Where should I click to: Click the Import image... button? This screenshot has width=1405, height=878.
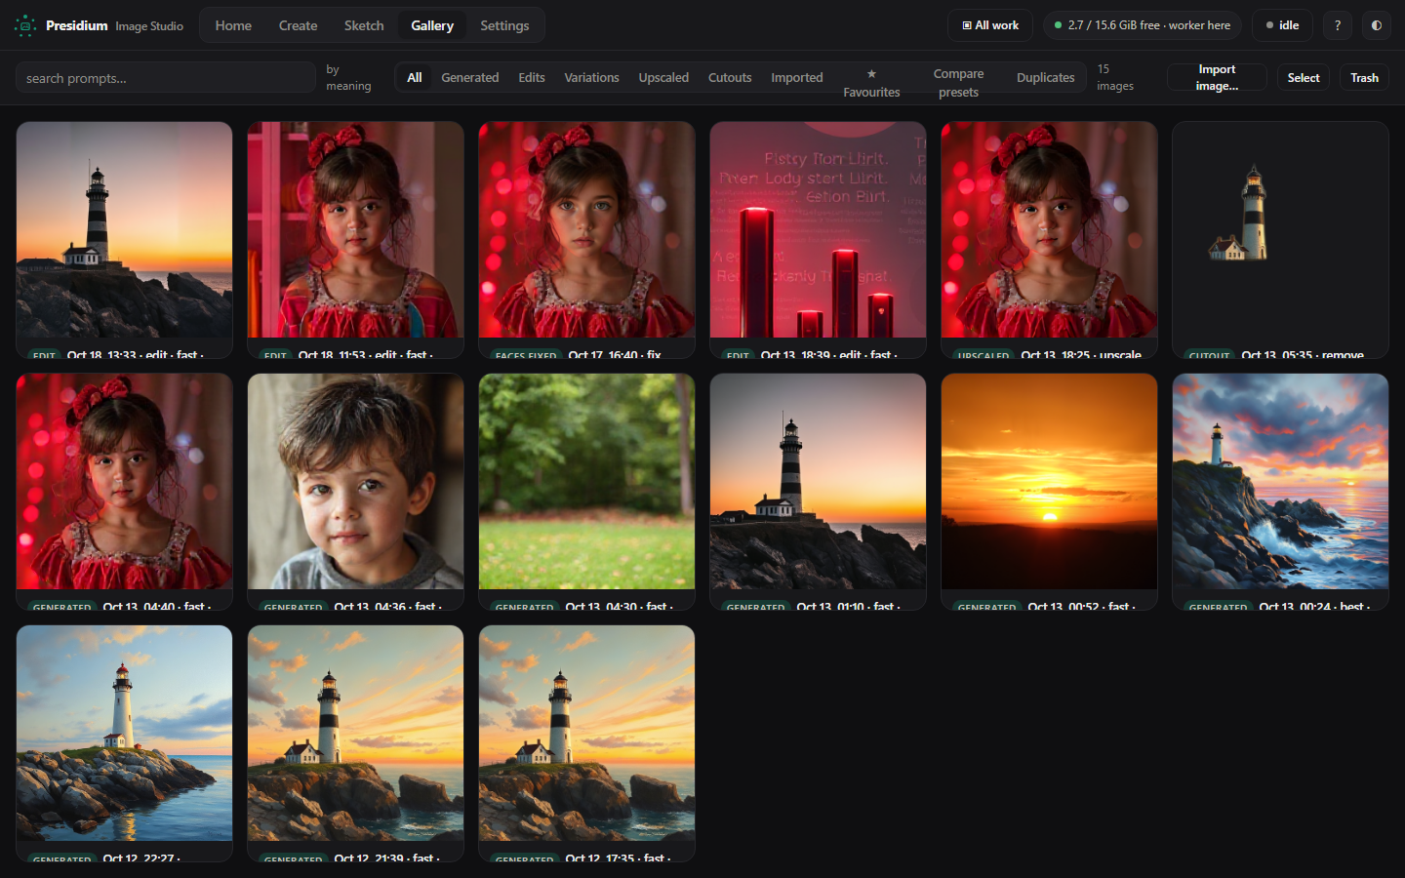click(x=1217, y=78)
